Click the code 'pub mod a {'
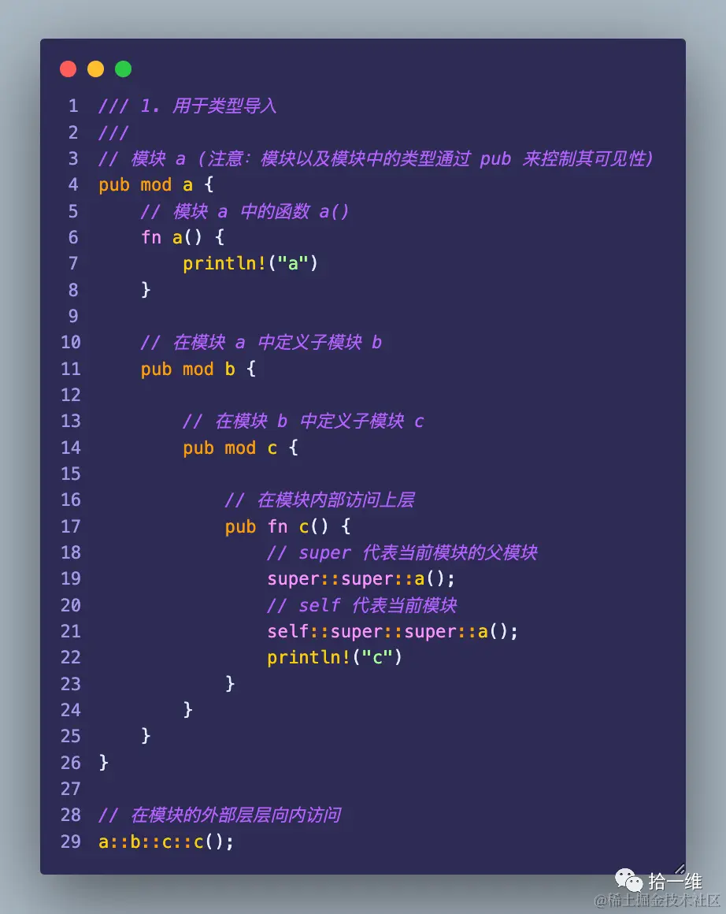 tap(156, 185)
